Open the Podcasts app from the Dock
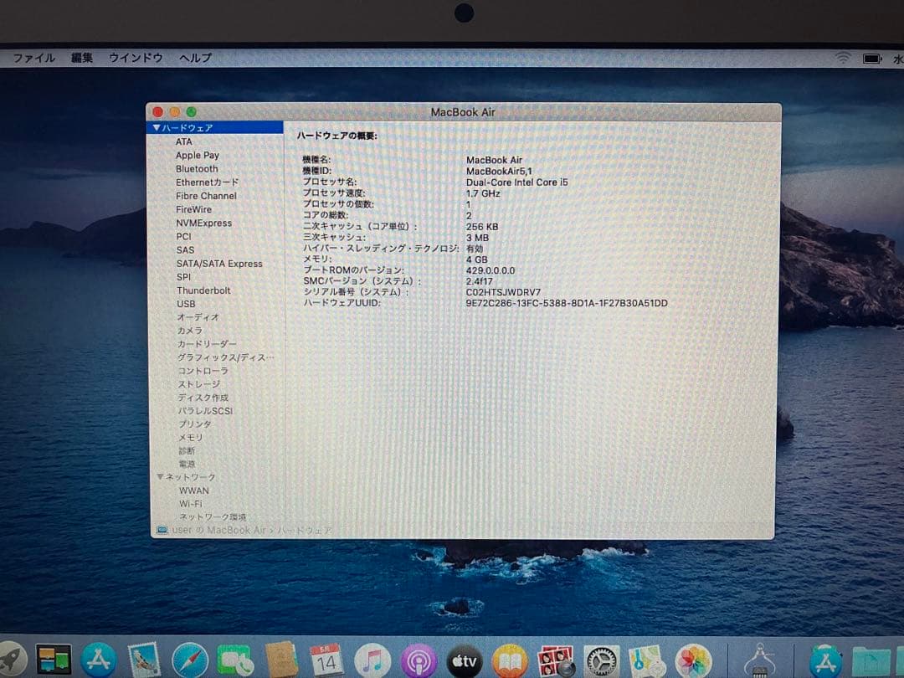The image size is (904, 678). pos(419,660)
